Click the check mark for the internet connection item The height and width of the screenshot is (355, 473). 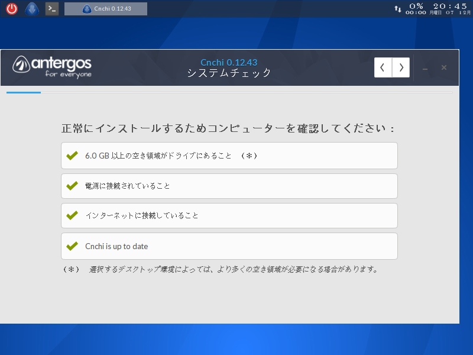coord(72,215)
